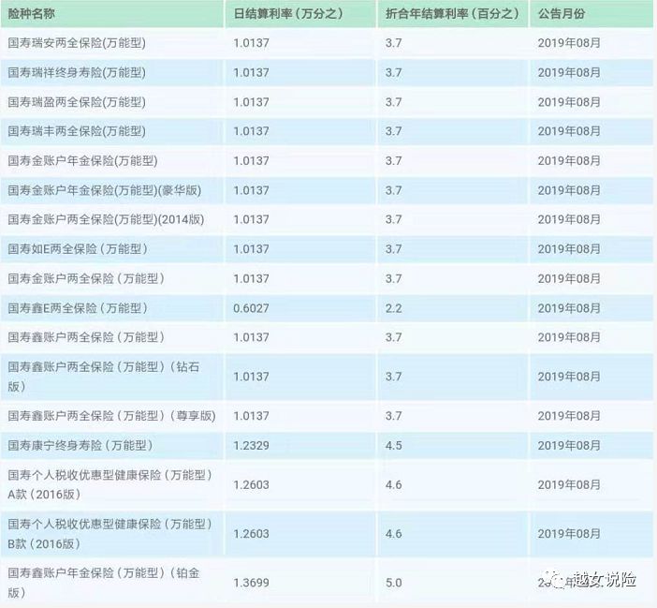Click 2019年08月 in 钻石版 row
Screen dimensions: 657x608
pyautogui.click(x=569, y=377)
